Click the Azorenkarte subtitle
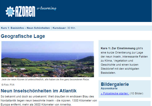The width and height of the screenshot is (152, 106). (109, 88)
